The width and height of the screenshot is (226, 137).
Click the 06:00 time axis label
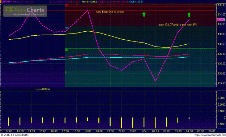pyautogui.click(x=212, y=131)
